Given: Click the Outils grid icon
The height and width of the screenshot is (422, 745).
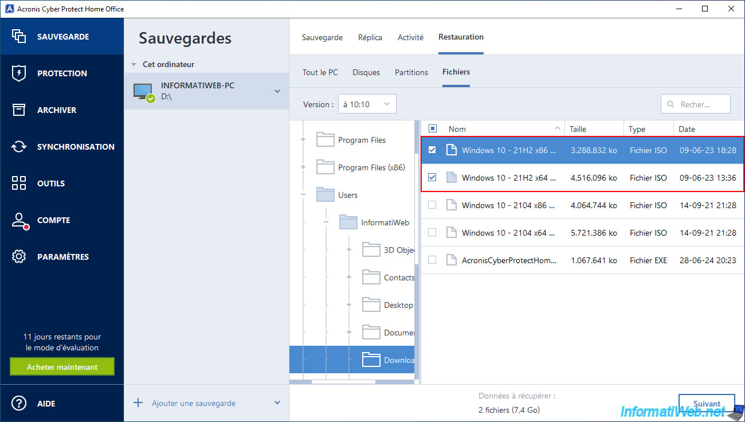Looking at the screenshot, I should pyautogui.click(x=19, y=183).
